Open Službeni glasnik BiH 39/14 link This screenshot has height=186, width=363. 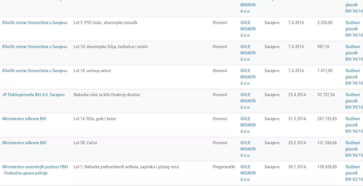354,101
